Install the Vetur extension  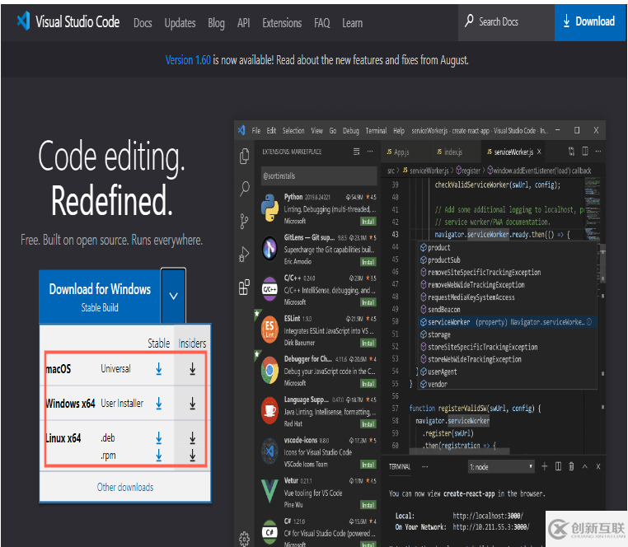click(x=368, y=505)
